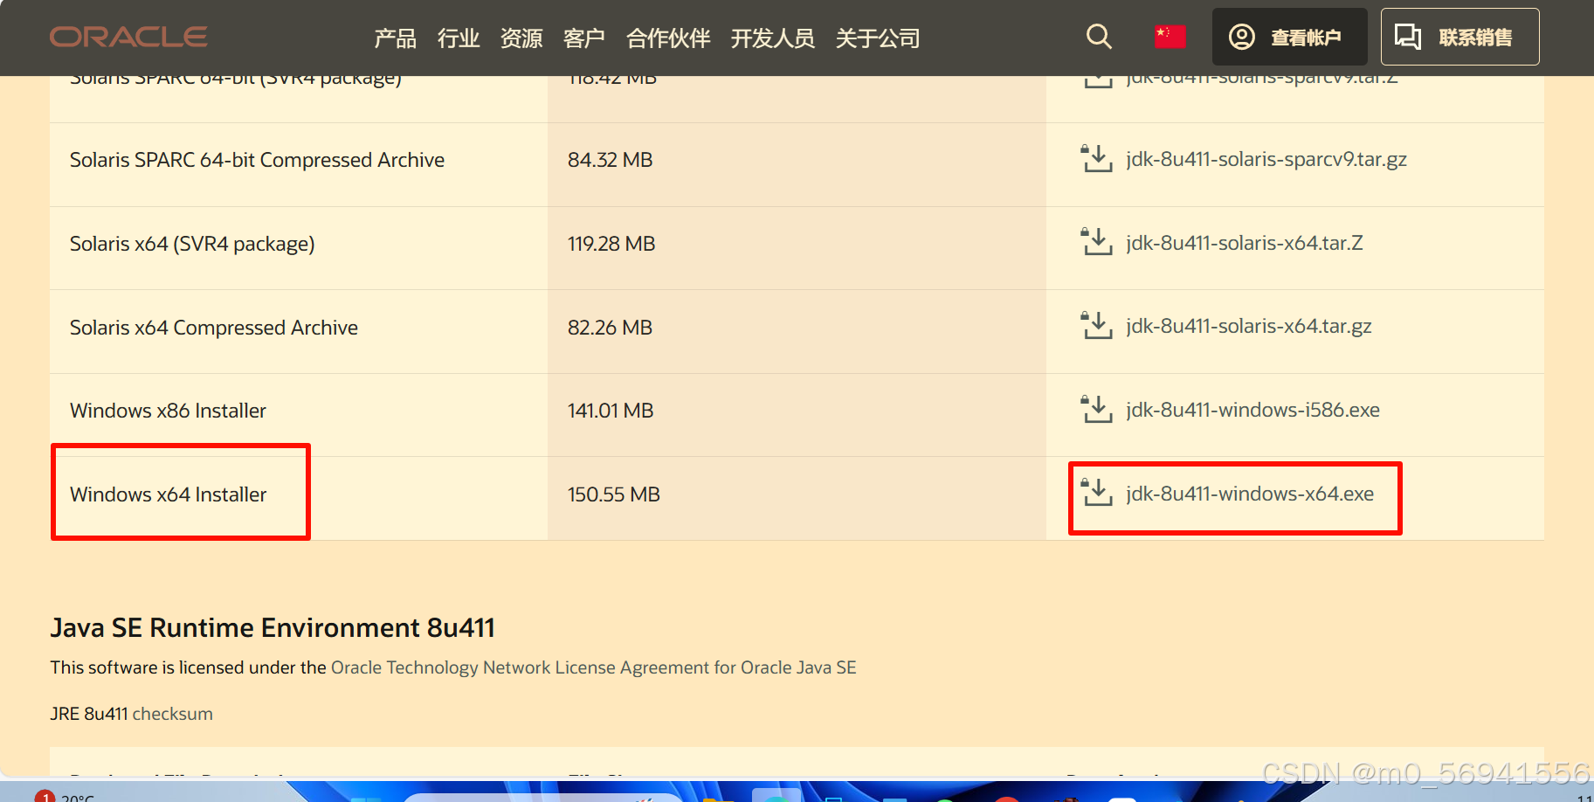This screenshot has width=1594, height=802.
Task: Open the 开发人员 menu
Action: (x=773, y=38)
